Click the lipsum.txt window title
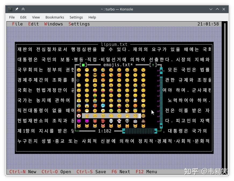The height and width of the screenshot is (181, 234). tap(114, 45)
